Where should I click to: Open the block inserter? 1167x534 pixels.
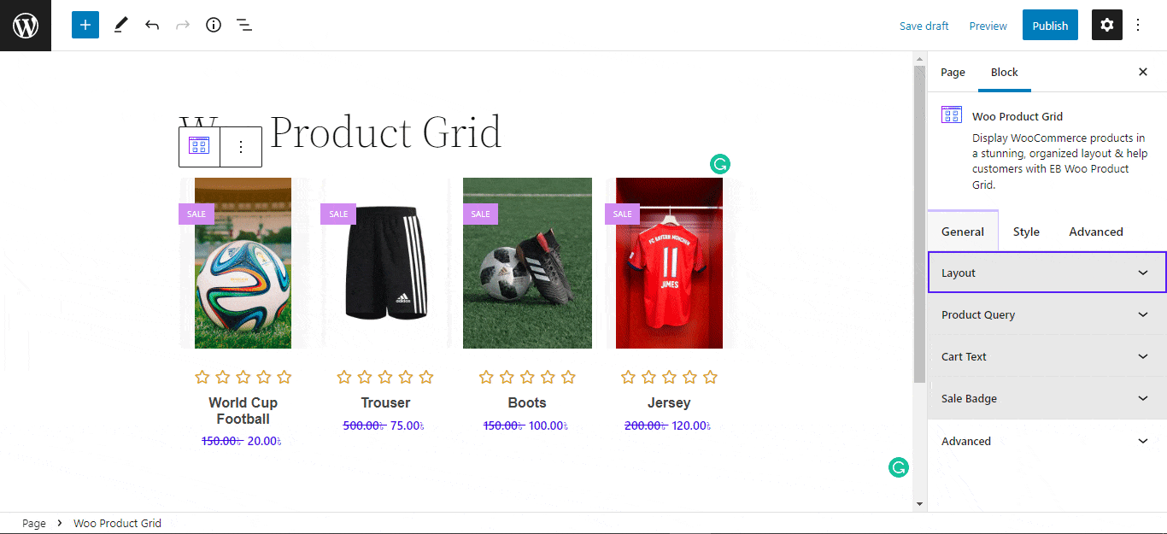pos(85,25)
